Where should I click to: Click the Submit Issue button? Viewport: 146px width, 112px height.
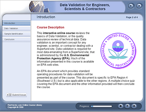point(17,95)
